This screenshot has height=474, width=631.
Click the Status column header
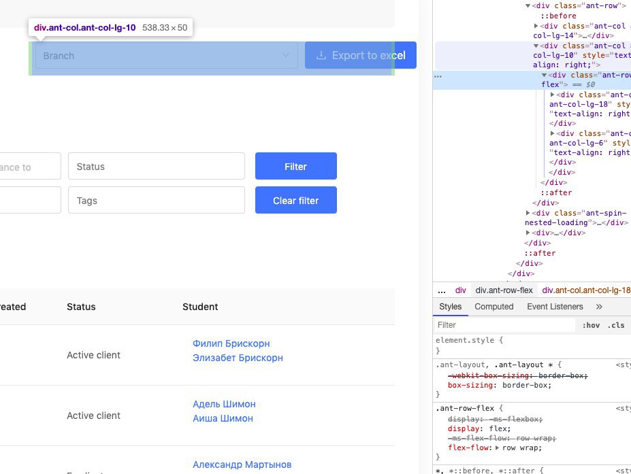(81, 307)
